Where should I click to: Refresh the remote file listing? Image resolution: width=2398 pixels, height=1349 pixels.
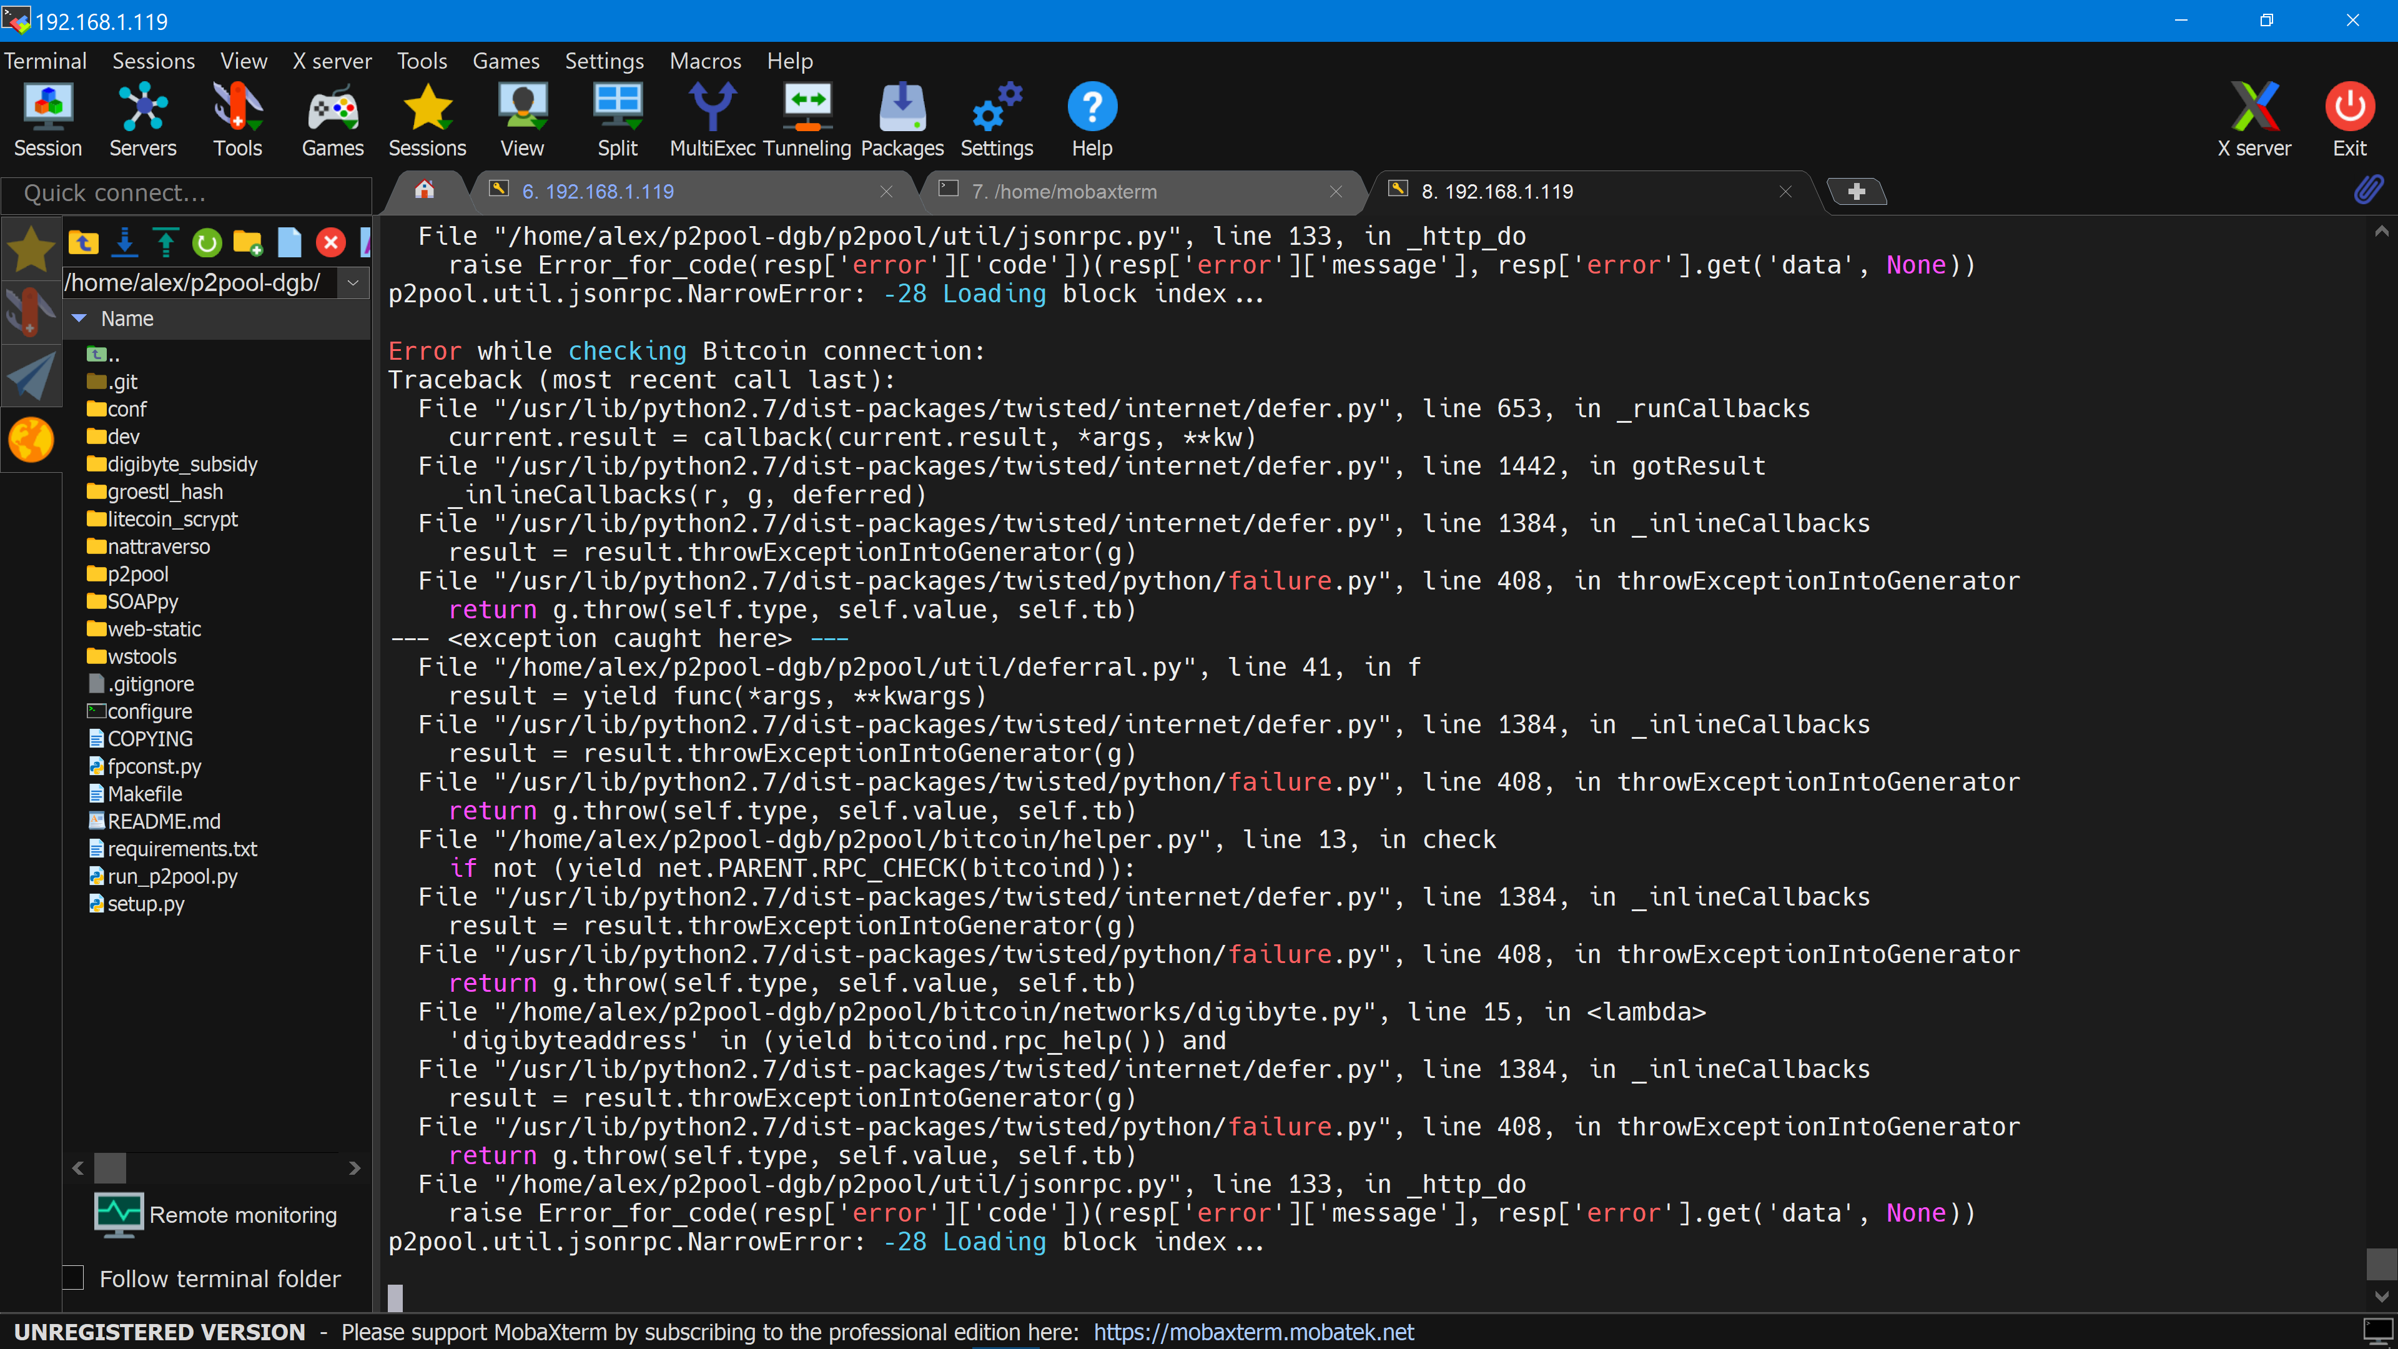point(205,242)
